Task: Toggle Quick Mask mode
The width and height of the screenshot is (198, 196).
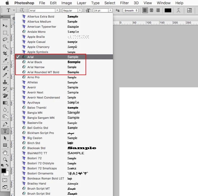Action: click(5, 180)
